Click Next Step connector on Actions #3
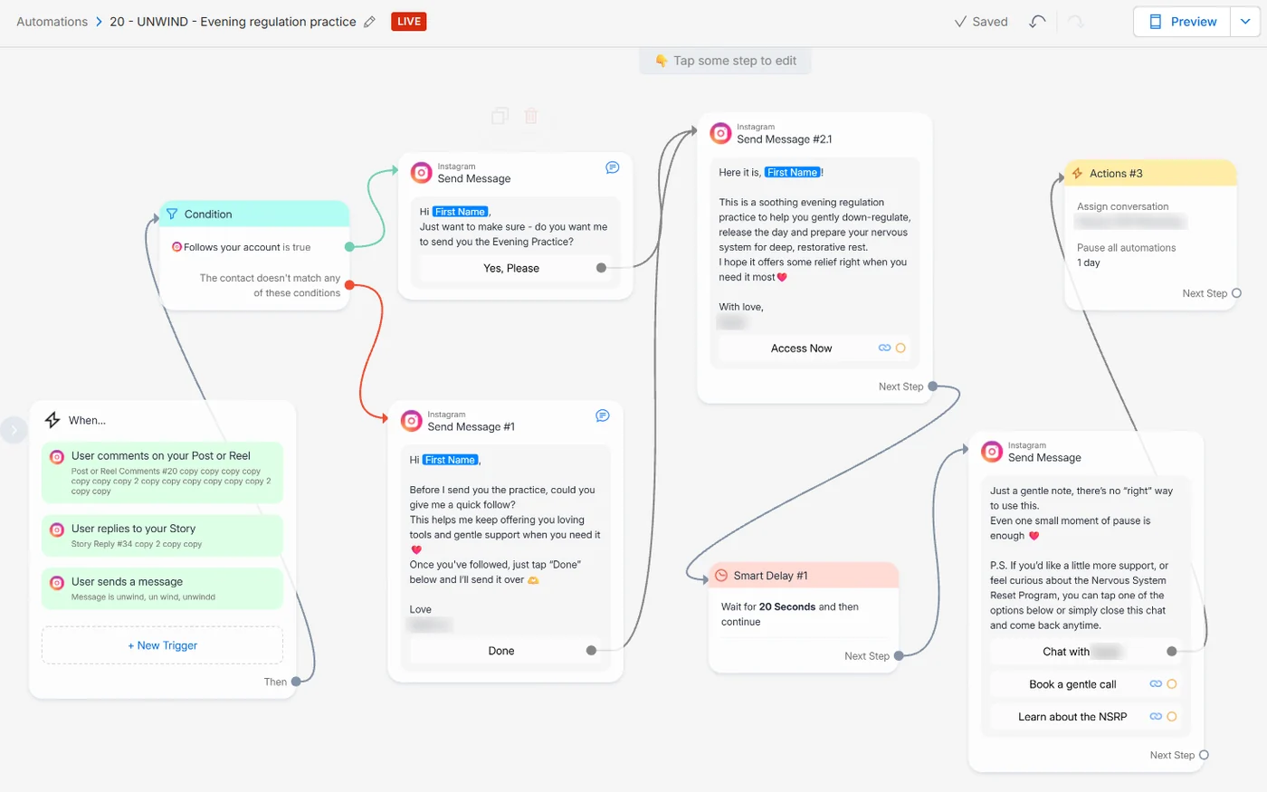Viewport: 1267px width, 792px height. pos(1237,293)
